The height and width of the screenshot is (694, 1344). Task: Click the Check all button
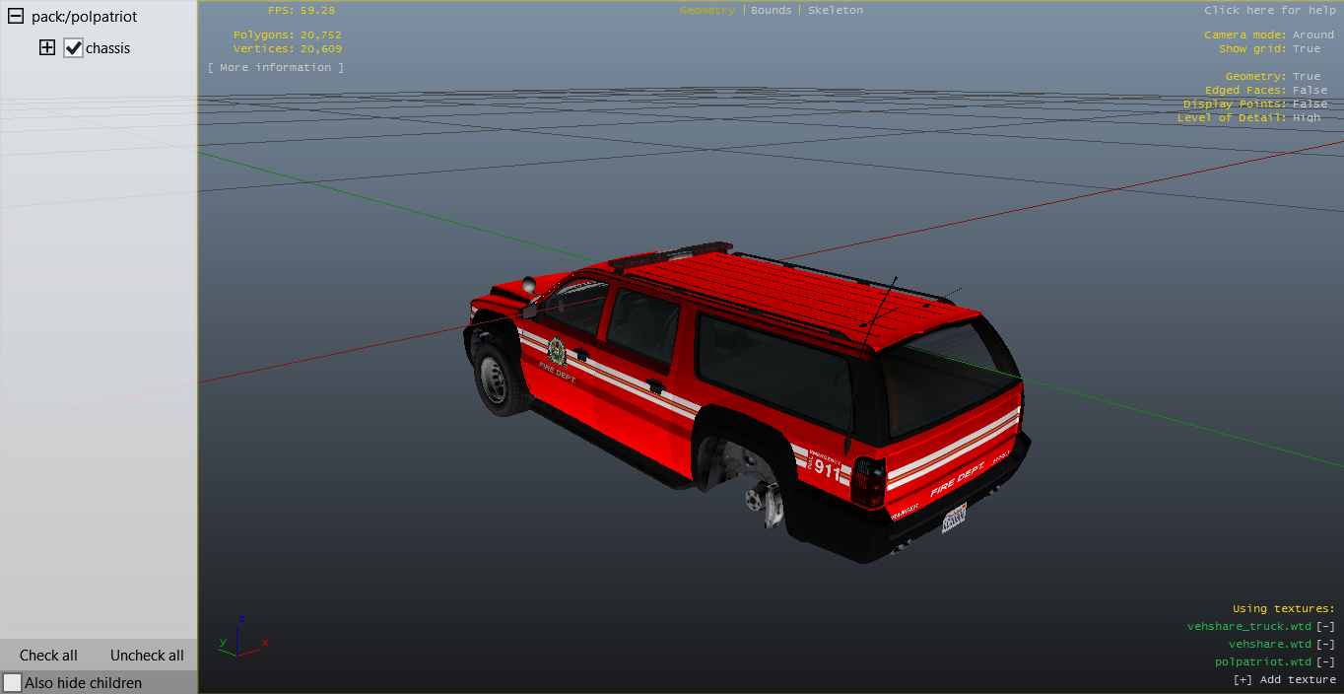coord(48,656)
